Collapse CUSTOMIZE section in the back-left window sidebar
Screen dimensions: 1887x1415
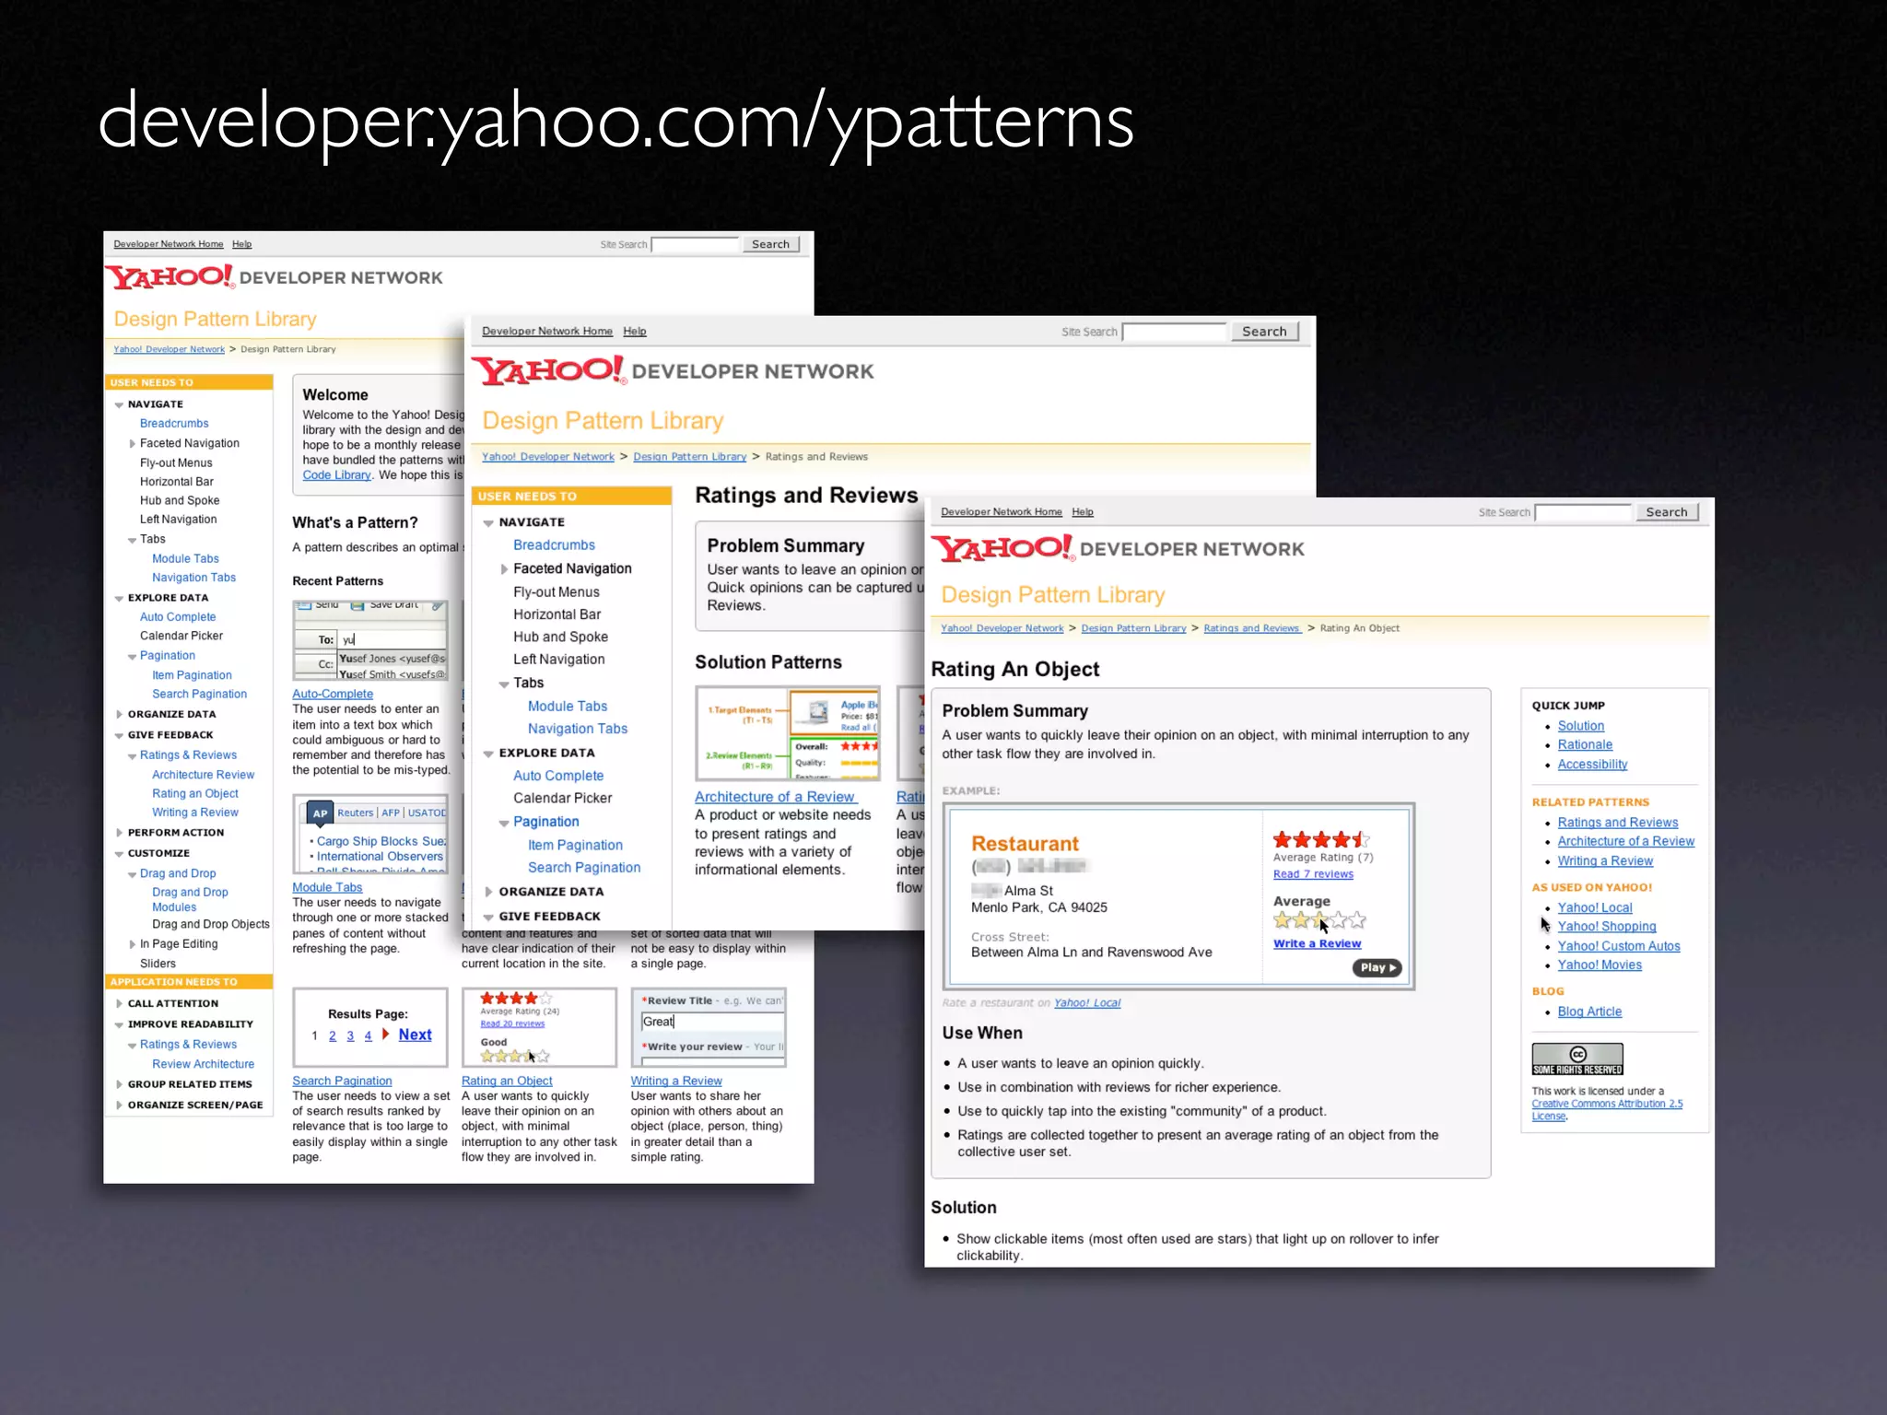(x=119, y=854)
